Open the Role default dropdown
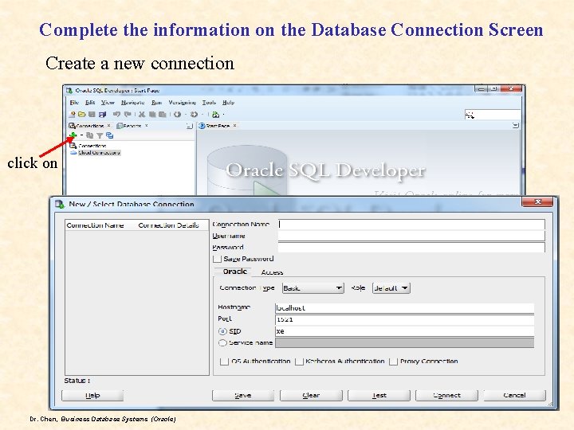This screenshot has height=430, width=574. click(391, 288)
